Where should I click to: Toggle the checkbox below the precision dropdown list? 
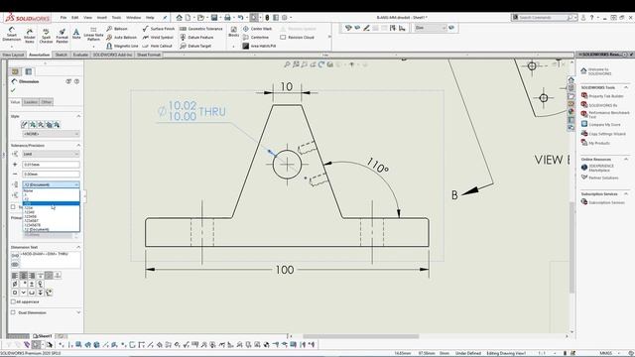click(13, 207)
